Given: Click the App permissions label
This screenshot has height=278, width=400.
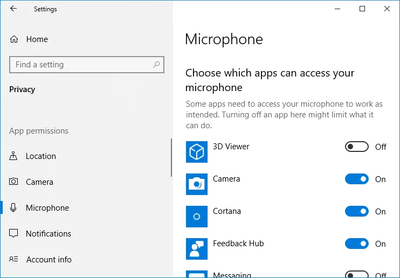Looking at the screenshot, I should click(x=39, y=131).
